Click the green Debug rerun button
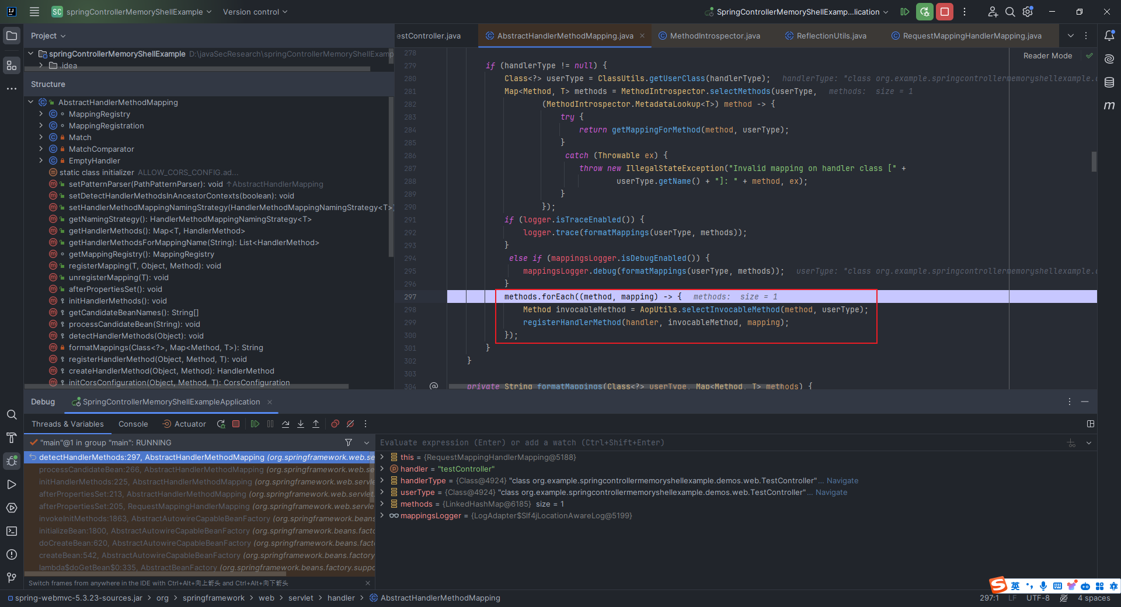Viewport: 1121px width, 607px height. coord(925,12)
